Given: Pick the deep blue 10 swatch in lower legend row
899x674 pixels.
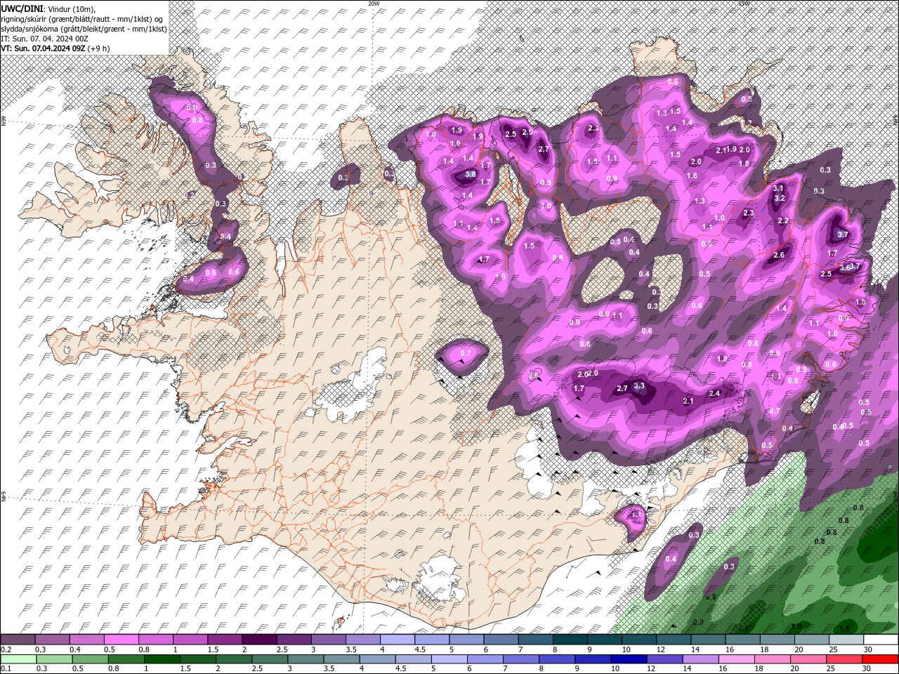Looking at the screenshot, I should (x=628, y=659).
